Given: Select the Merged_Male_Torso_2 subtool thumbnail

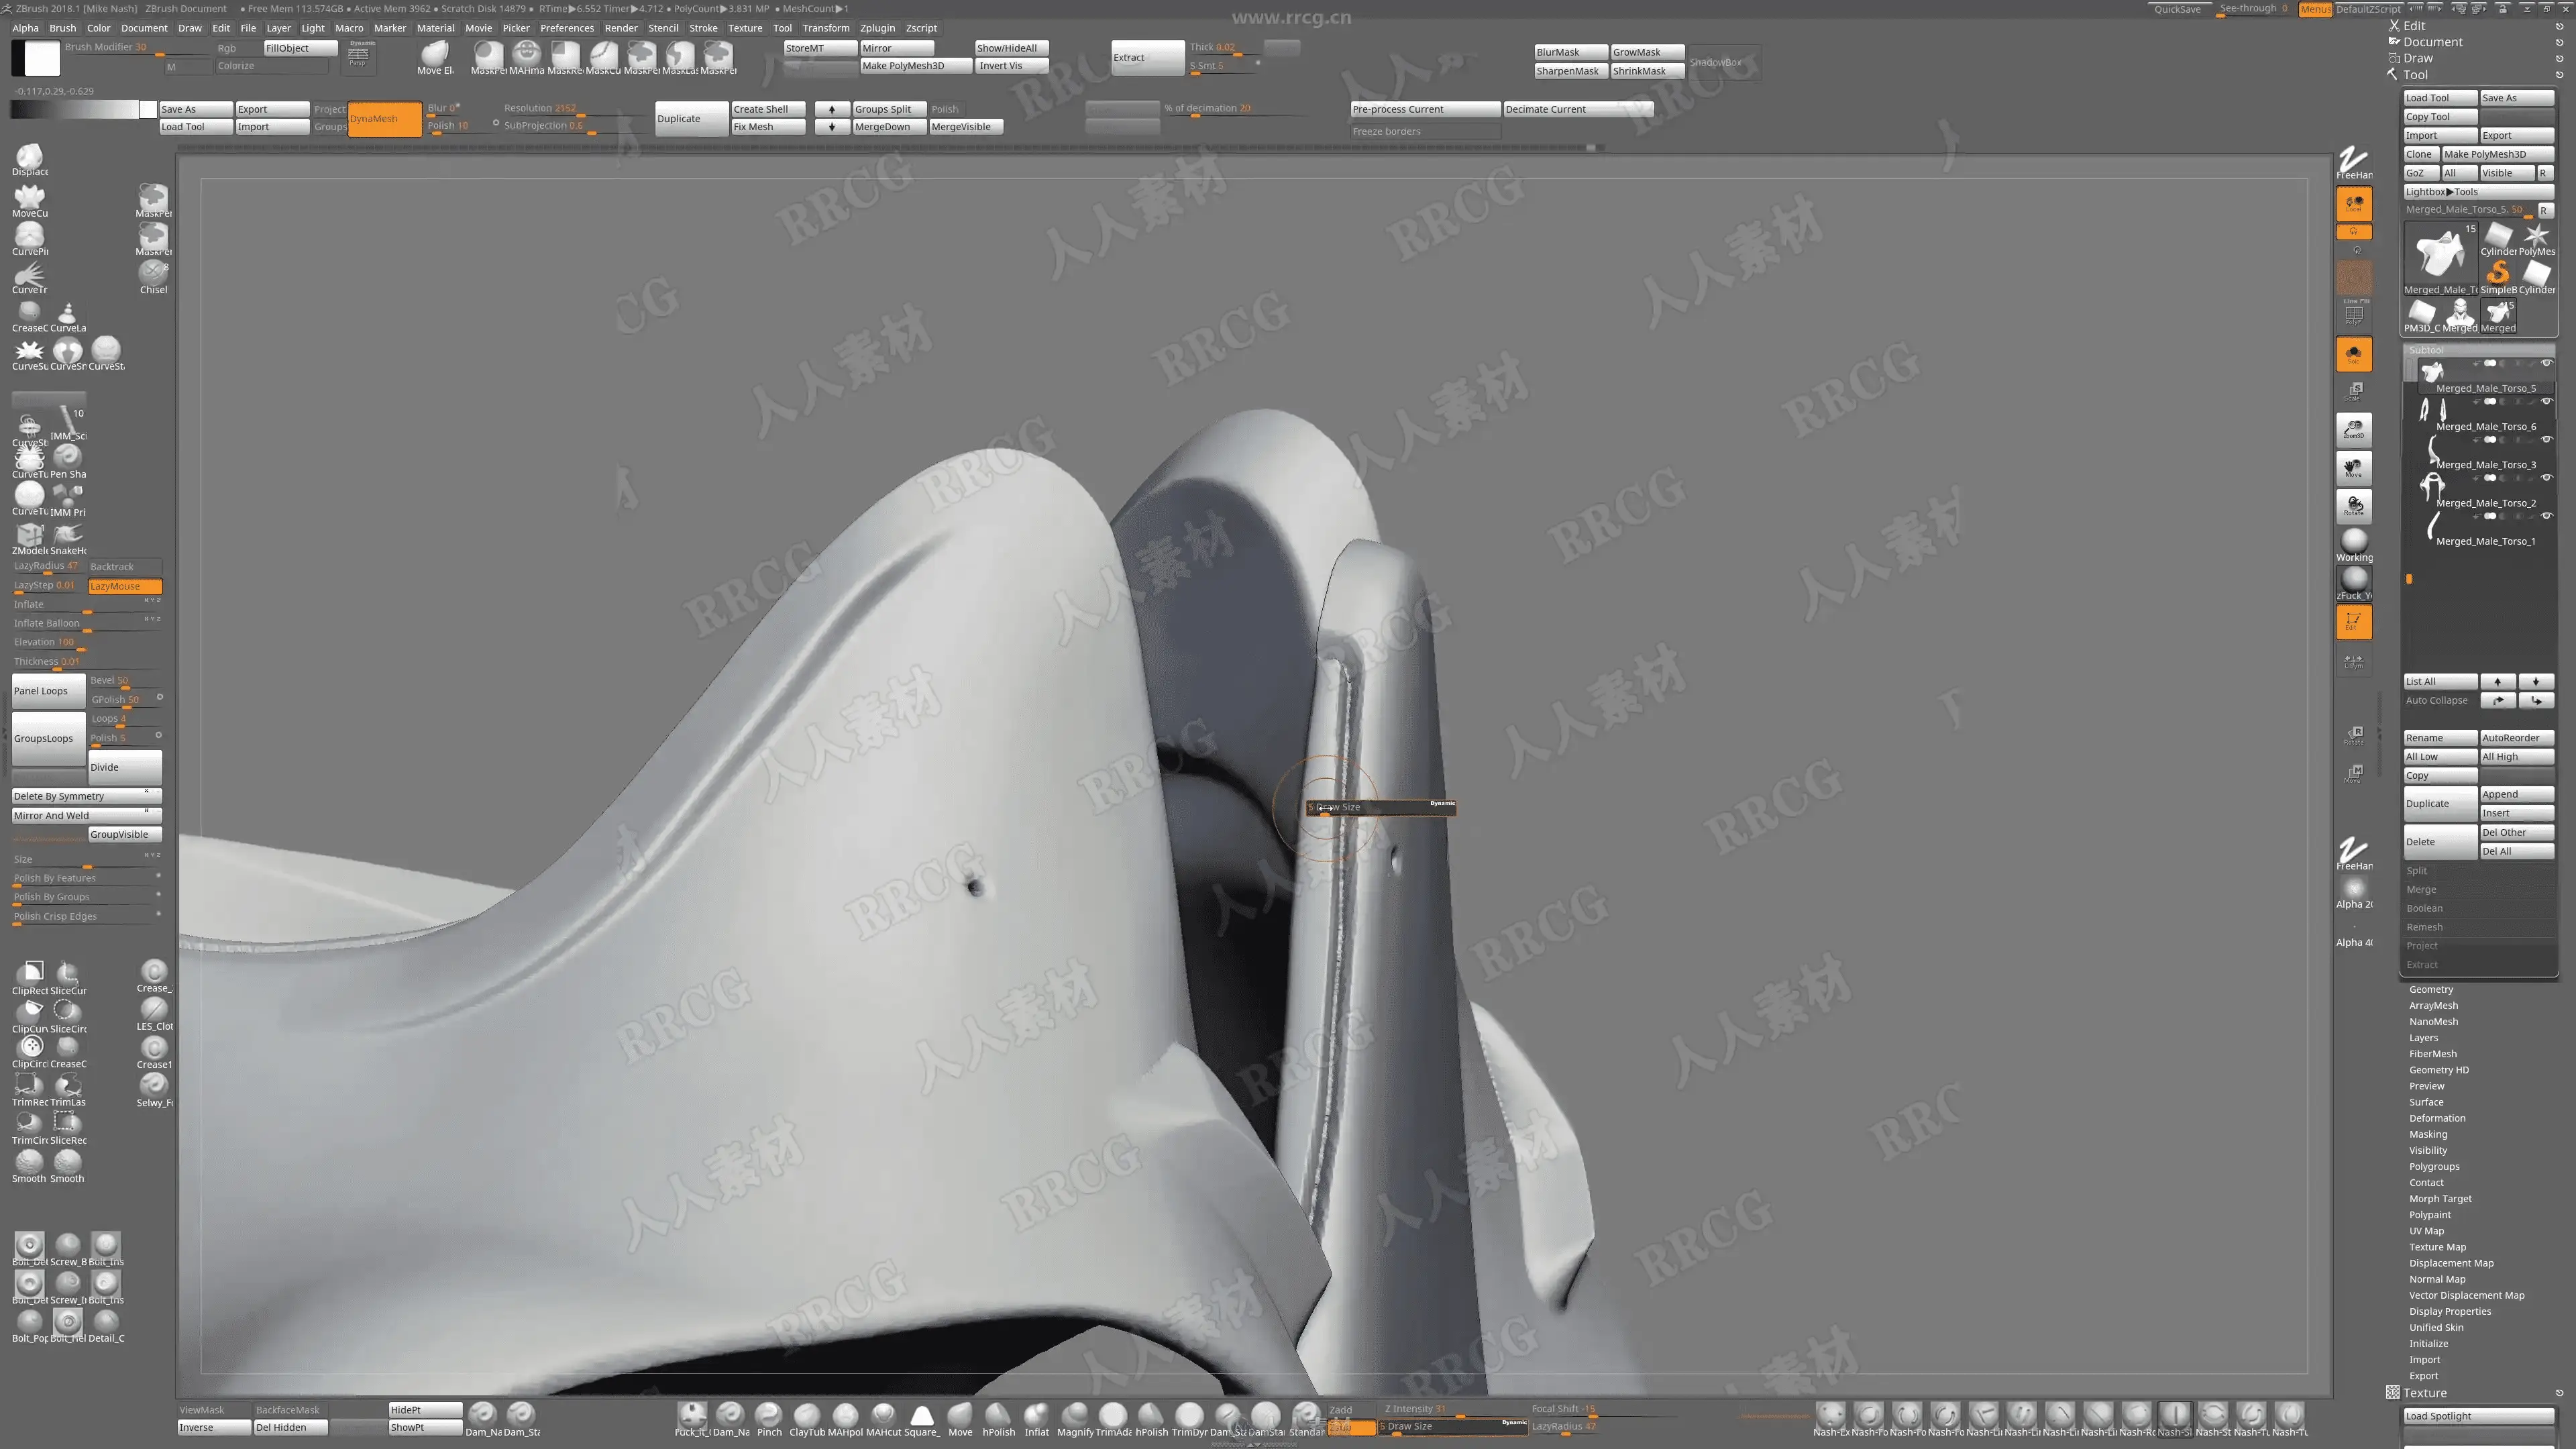Looking at the screenshot, I should pos(2432,487).
